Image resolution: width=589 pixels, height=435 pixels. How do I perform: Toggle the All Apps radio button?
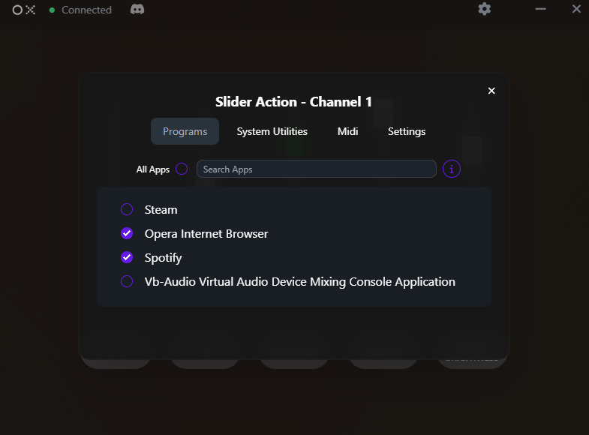182,169
